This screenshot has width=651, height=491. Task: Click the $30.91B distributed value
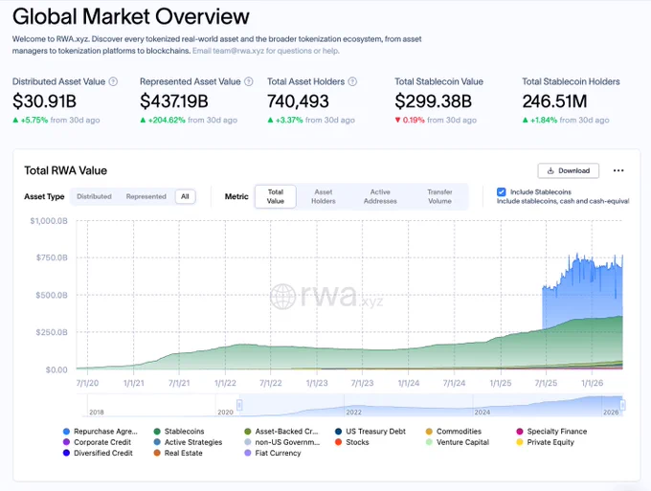point(44,101)
